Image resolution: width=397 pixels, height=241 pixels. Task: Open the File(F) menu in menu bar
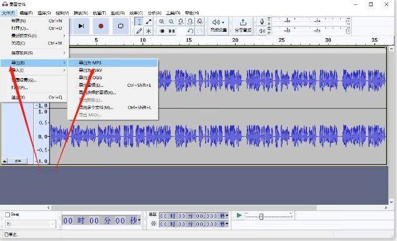tap(8, 13)
